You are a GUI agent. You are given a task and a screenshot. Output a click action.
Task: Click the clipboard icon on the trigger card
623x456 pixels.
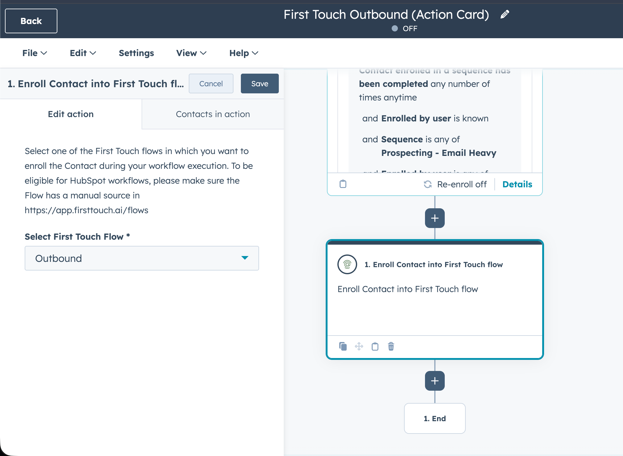(342, 184)
